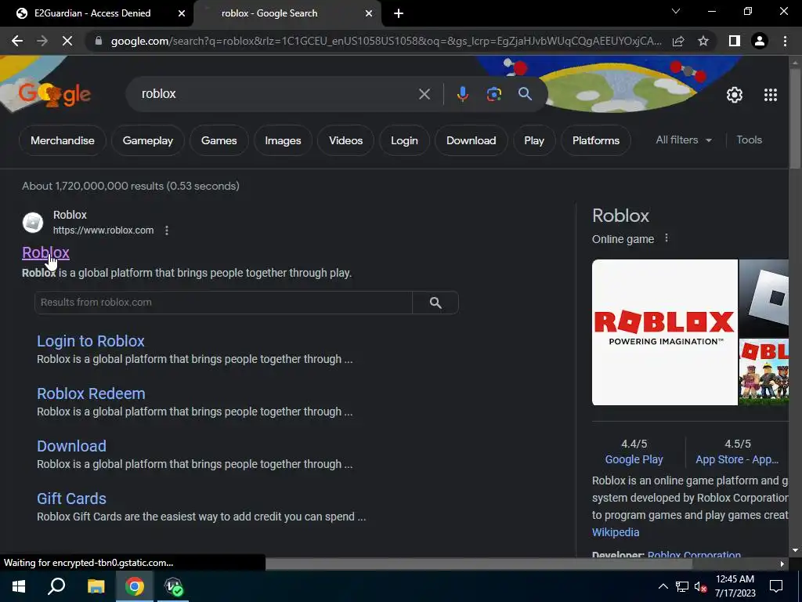Open the Windows Start menu
The height and width of the screenshot is (602, 802).
[19, 586]
